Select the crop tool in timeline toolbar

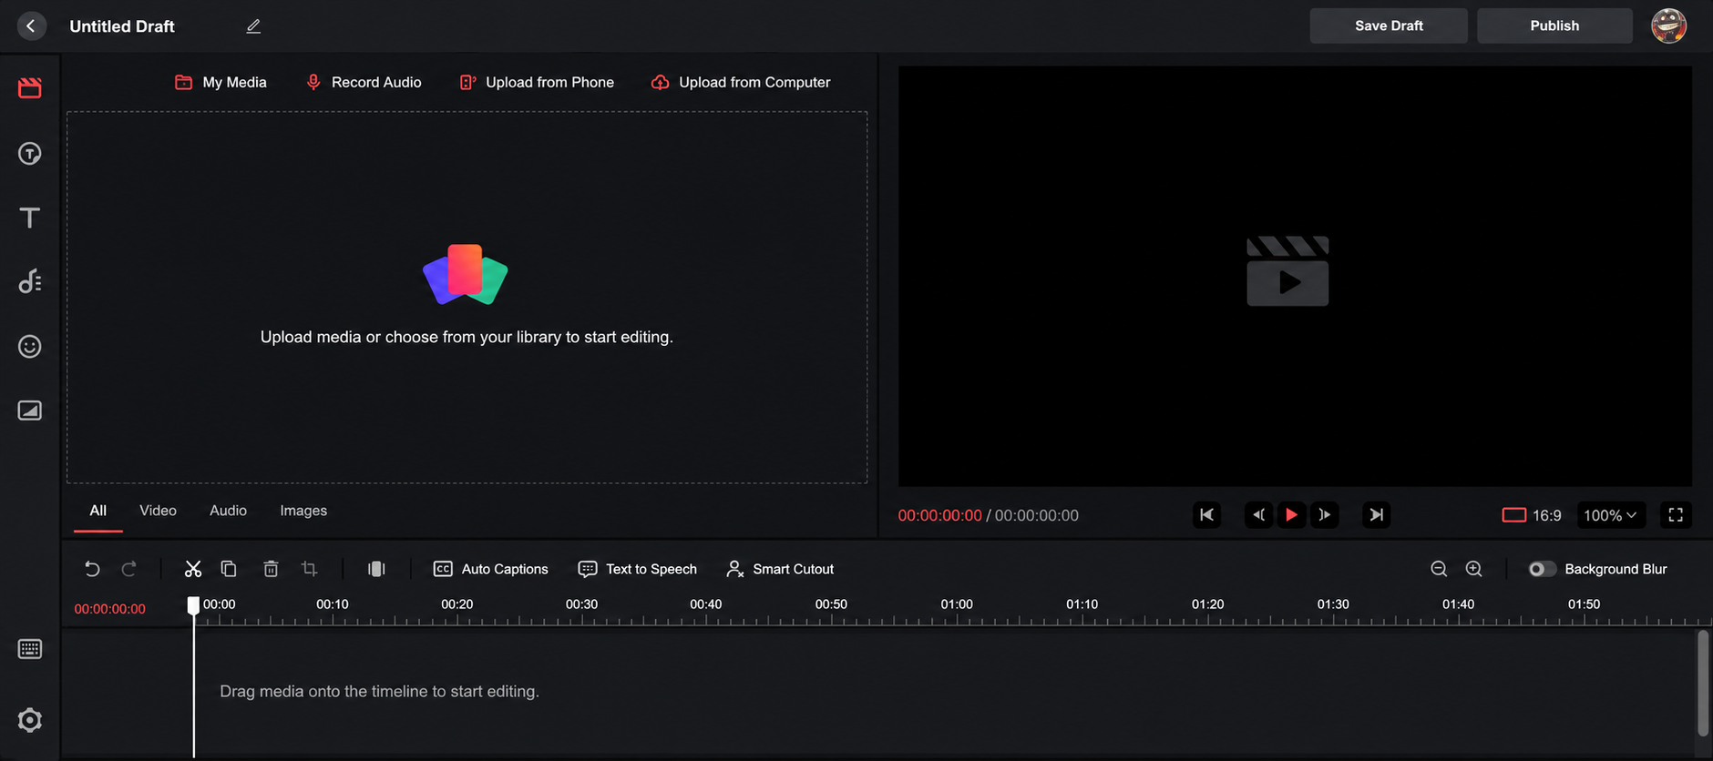[x=310, y=569]
